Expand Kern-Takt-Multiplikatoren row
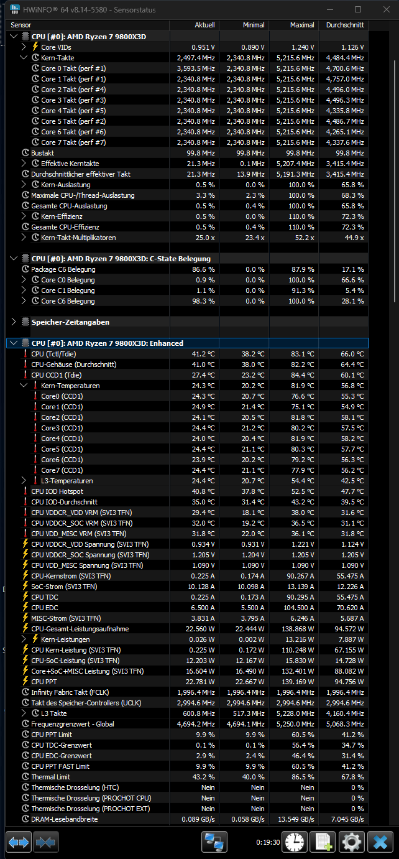This screenshot has height=859, width=399. click(x=24, y=238)
